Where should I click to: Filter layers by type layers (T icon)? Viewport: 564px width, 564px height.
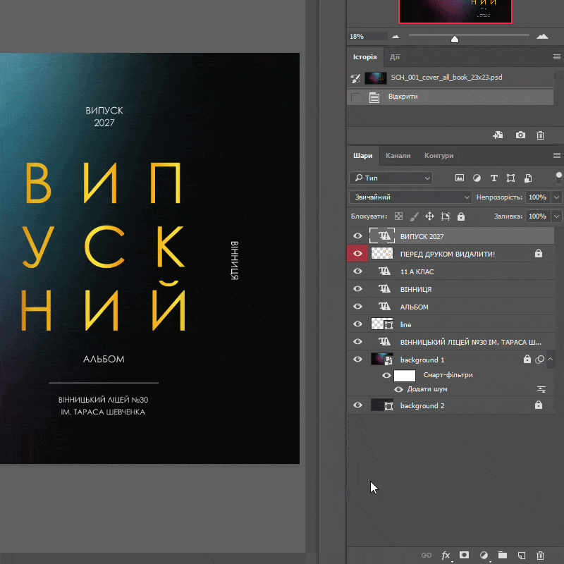[494, 178]
